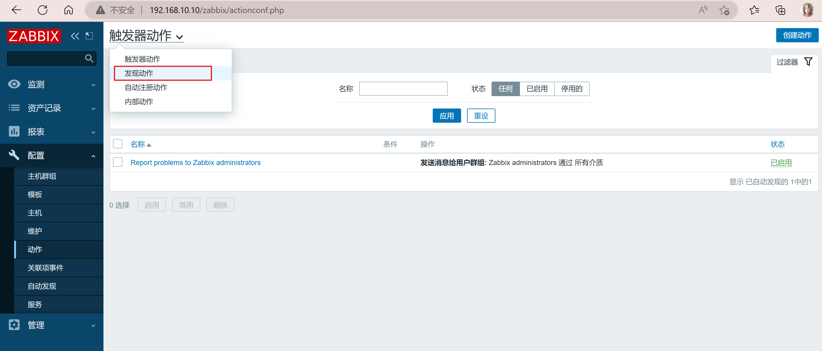
Task: Click the 重设 filter button
Action: point(481,116)
